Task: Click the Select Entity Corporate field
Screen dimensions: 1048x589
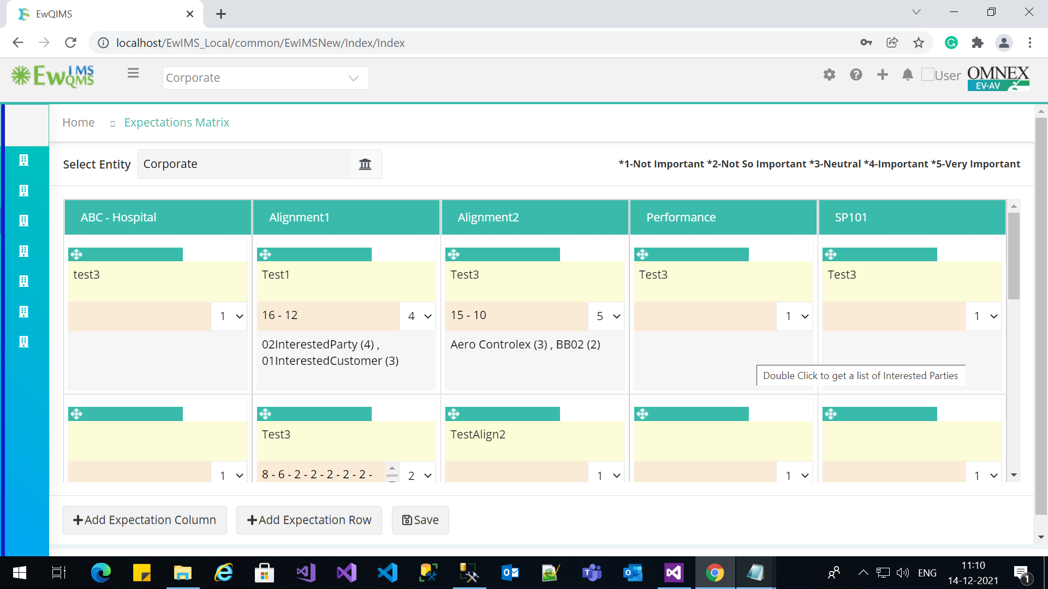Action: click(243, 164)
